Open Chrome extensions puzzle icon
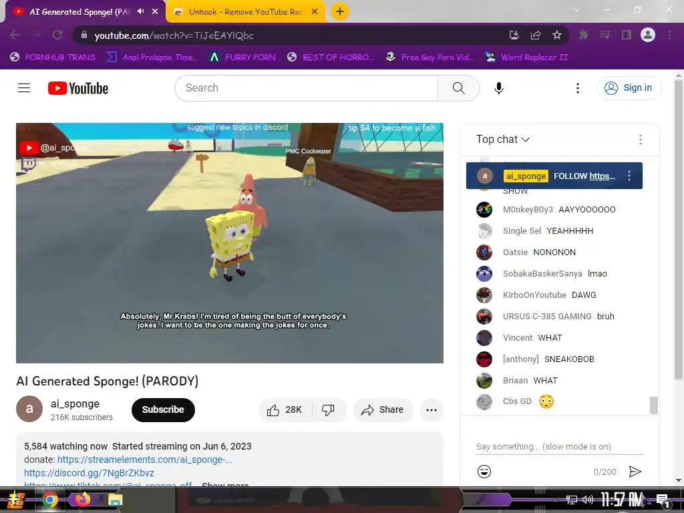Image resolution: width=684 pixels, height=513 pixels. click(584, 35)
